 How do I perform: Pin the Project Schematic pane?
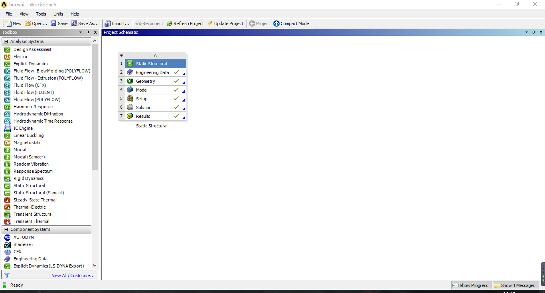534,32
